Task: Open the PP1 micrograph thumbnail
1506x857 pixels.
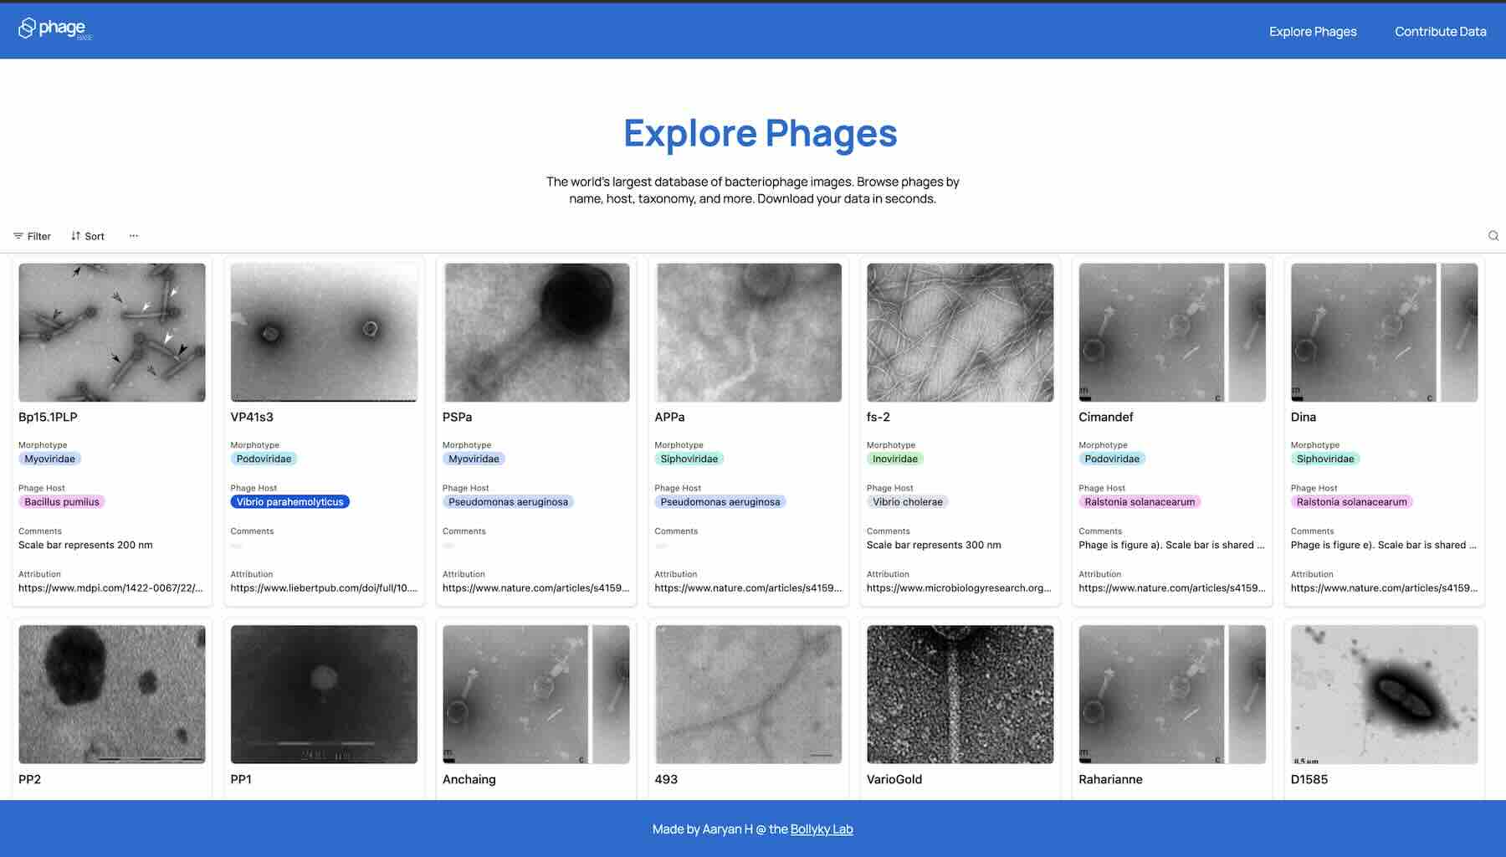Action: [324, 695]
